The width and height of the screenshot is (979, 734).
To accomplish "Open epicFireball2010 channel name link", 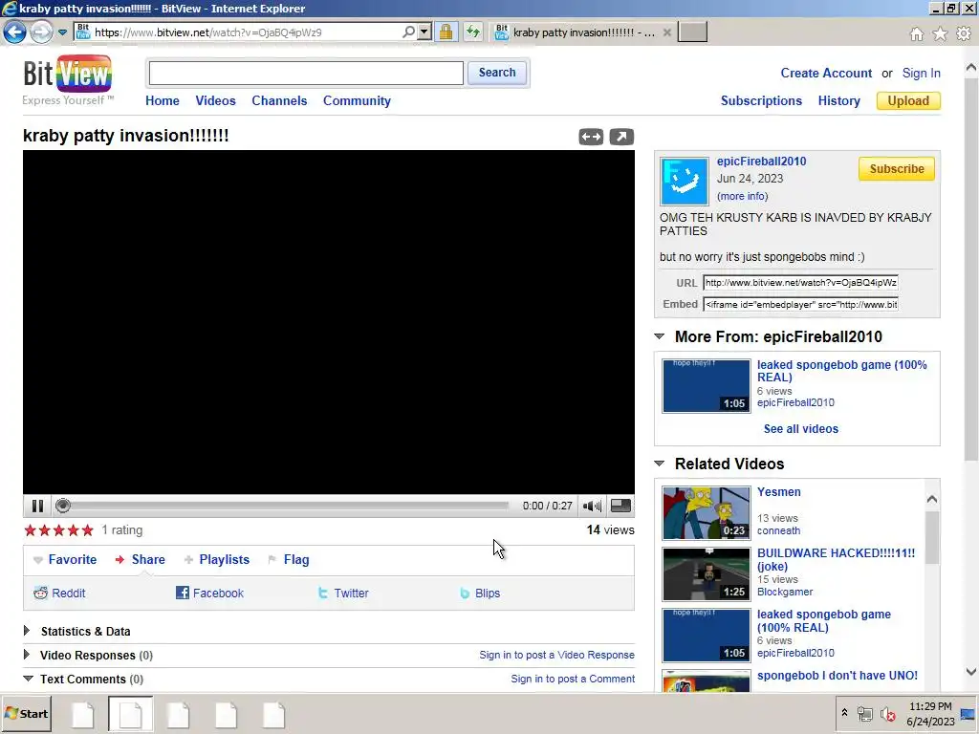I will click(x=761, y=161).
